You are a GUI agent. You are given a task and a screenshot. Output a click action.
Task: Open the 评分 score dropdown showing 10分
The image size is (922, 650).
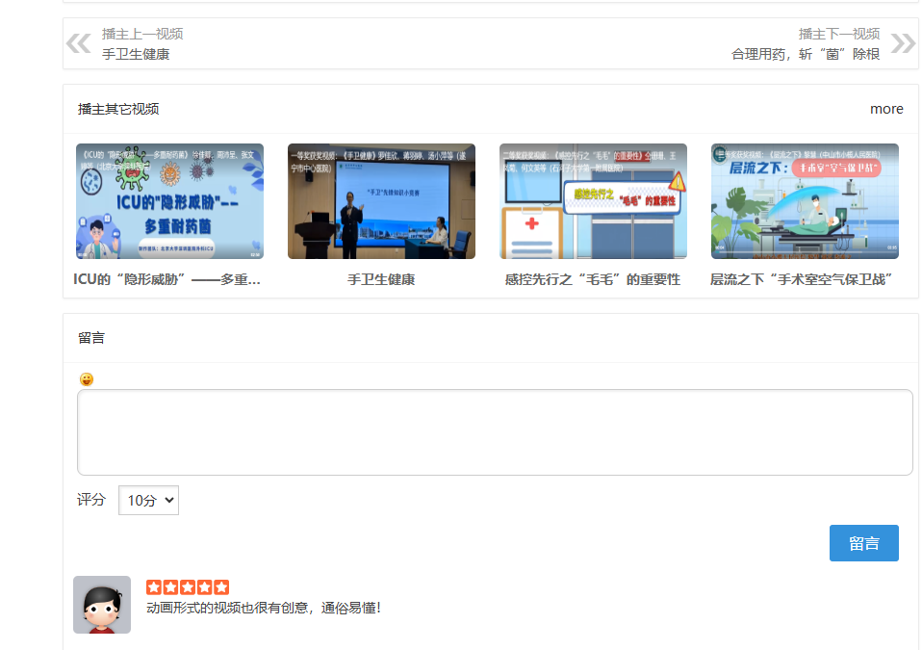[x=148, y=500]
